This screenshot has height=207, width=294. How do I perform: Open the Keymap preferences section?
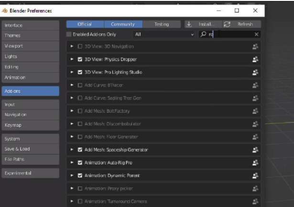tap(31, 125)
